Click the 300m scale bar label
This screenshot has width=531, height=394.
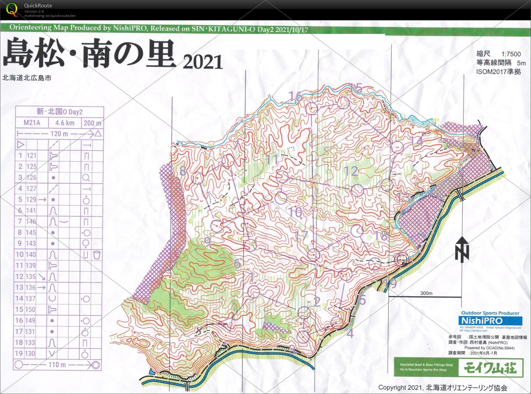[x=426, y=293]
